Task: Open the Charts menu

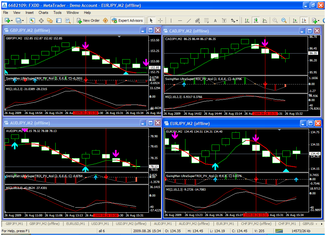Action: 43,13
